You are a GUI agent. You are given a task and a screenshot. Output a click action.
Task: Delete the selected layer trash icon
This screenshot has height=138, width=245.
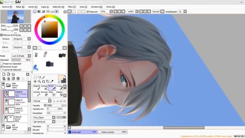click(18, 78)
